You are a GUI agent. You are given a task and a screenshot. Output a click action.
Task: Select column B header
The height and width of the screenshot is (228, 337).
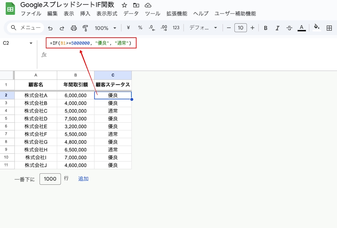pyautogui.click(x=76, y=75)
